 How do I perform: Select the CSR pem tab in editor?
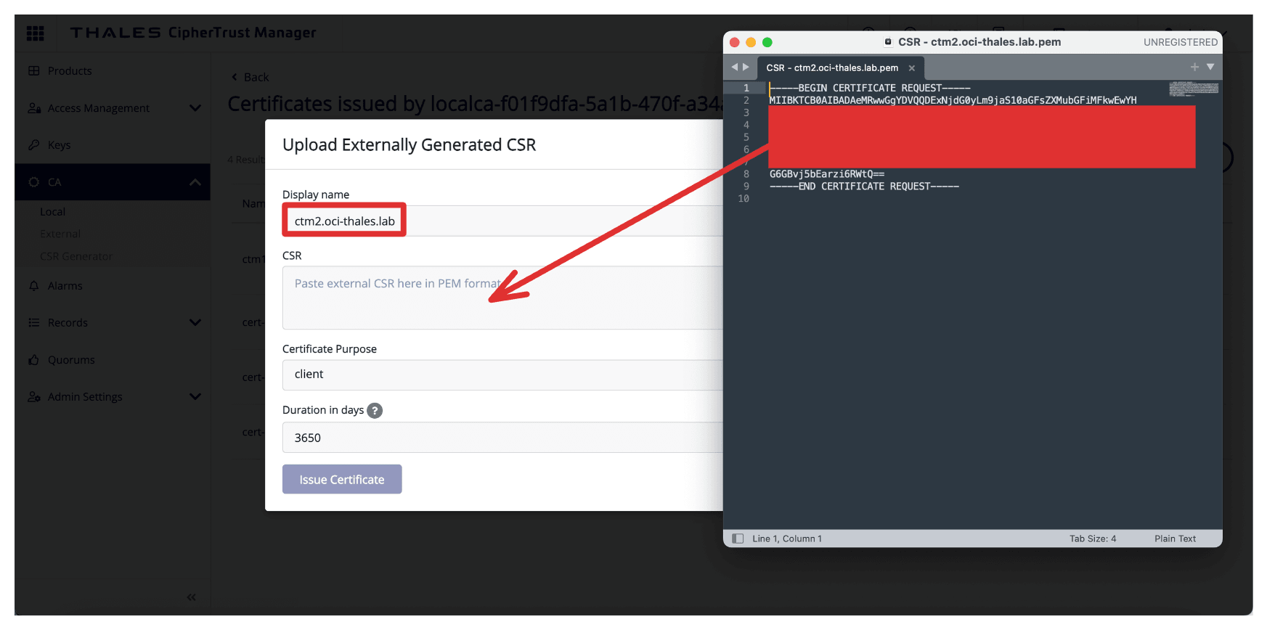[832, 67]
